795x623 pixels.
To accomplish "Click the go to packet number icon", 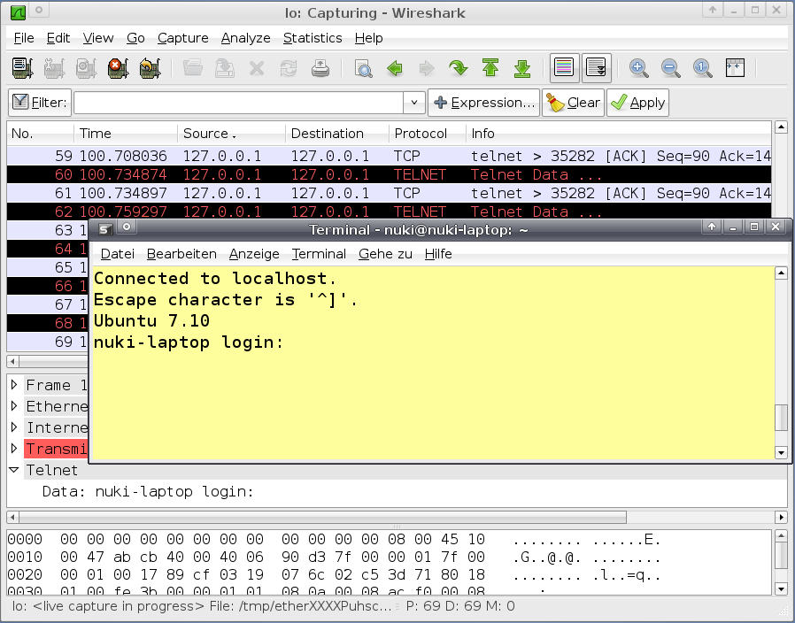I will tap(459, 68).
